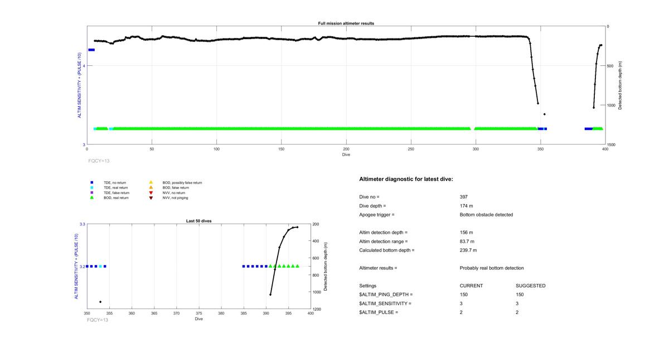
Task: Click the SUGGESTED value 3 for $ALTIM_SENSITIVITY
Action: click(518, 304)
